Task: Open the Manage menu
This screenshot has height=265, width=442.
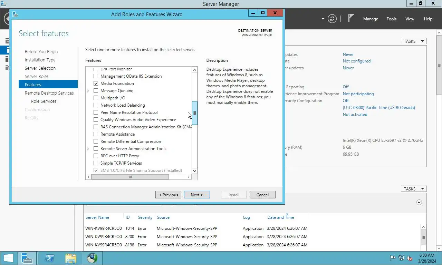Action: tap(371, 19)
